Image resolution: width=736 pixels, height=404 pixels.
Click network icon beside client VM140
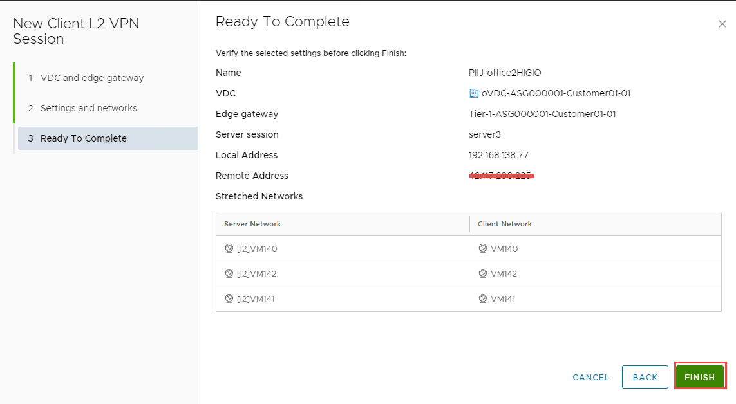(482, 248)
